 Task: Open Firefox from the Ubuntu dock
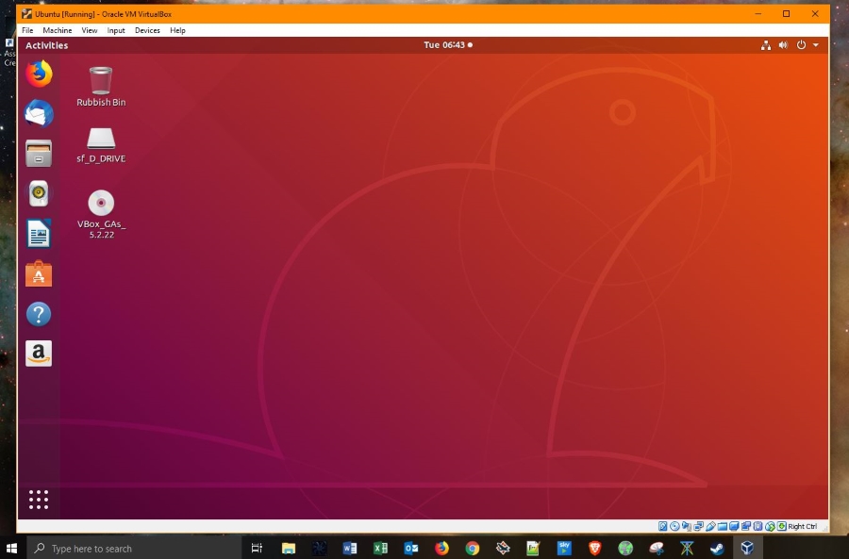click(39, 74)
